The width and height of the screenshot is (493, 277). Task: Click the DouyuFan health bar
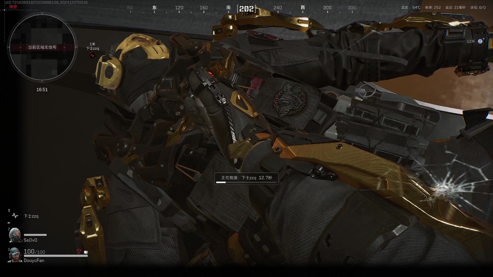(x=56, y=256)
